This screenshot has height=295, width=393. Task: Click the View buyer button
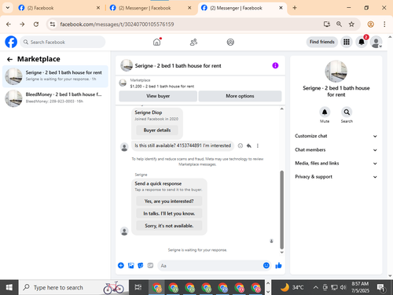(x=158, y=96)
